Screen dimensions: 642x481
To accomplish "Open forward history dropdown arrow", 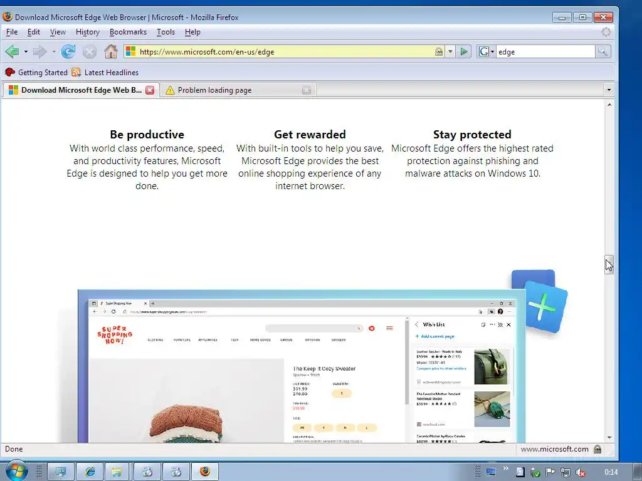I will [54, 51].
